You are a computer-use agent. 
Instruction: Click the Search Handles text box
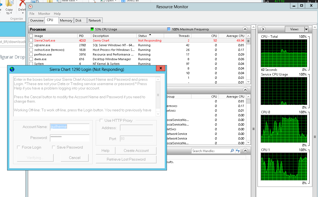coord(211,151)
